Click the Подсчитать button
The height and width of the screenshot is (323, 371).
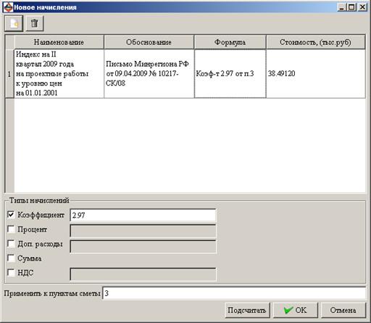pos(247,310)
